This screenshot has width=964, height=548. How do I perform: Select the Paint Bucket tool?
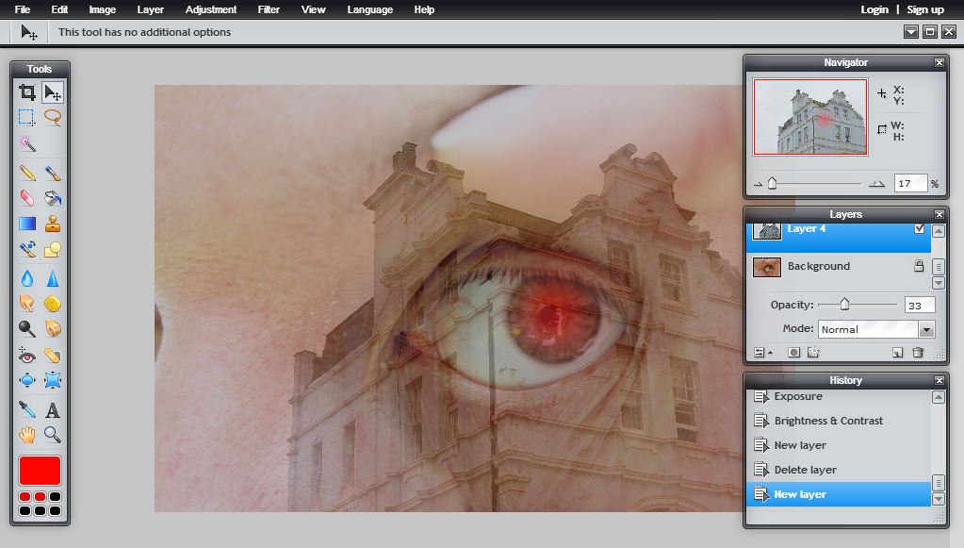[x=53, y=198]
